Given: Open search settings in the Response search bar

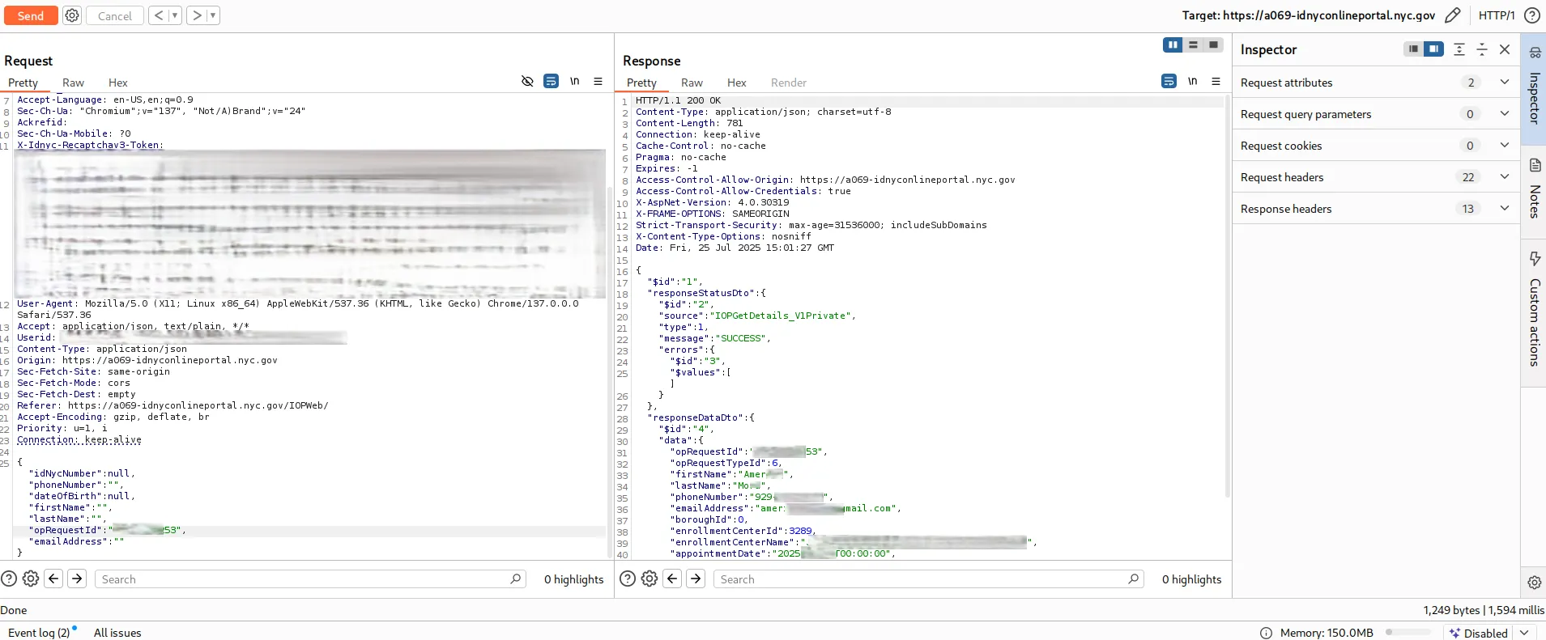Looking at the screenshot, I should pyautogui.click(x=649, y=579).
